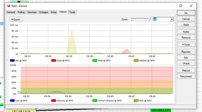Click the zoom range input field
202x112 pixels.
(x=162, y=19)
